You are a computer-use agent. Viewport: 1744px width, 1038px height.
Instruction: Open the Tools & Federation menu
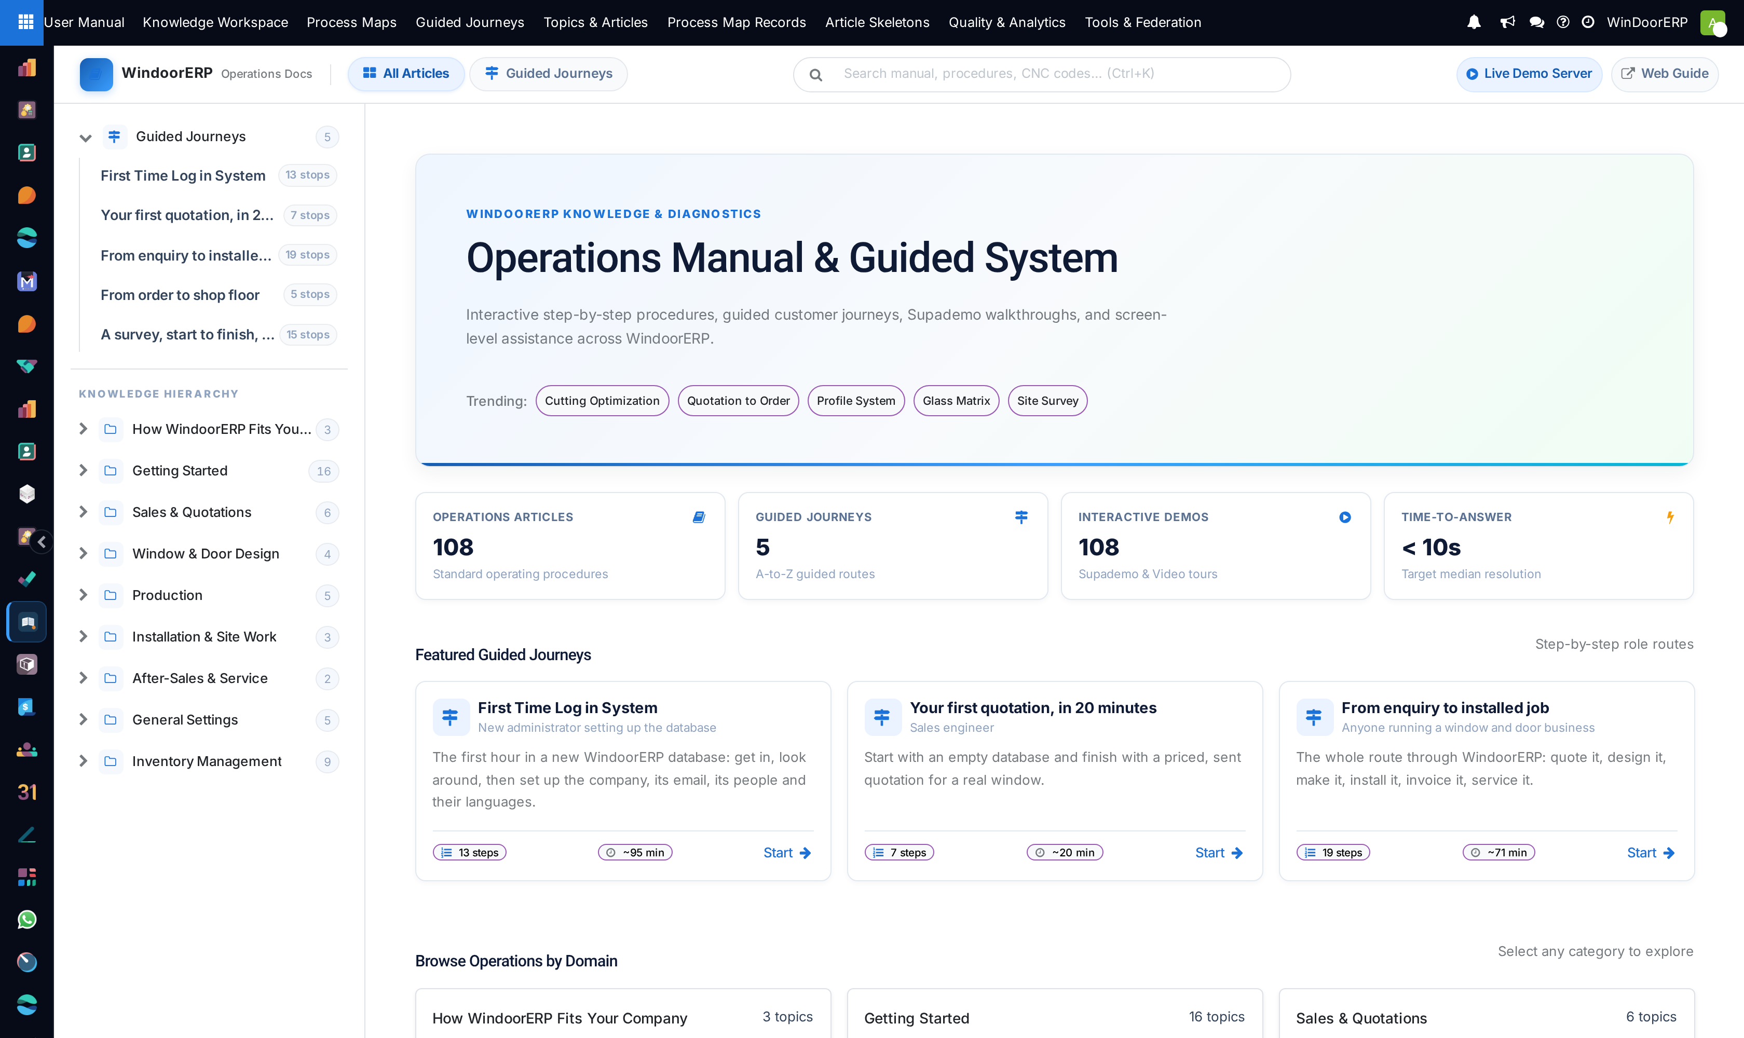tap(1142, 22)
